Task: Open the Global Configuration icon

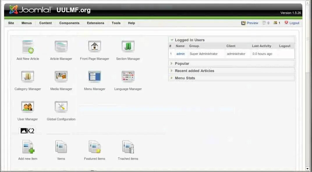Action: 61,107
